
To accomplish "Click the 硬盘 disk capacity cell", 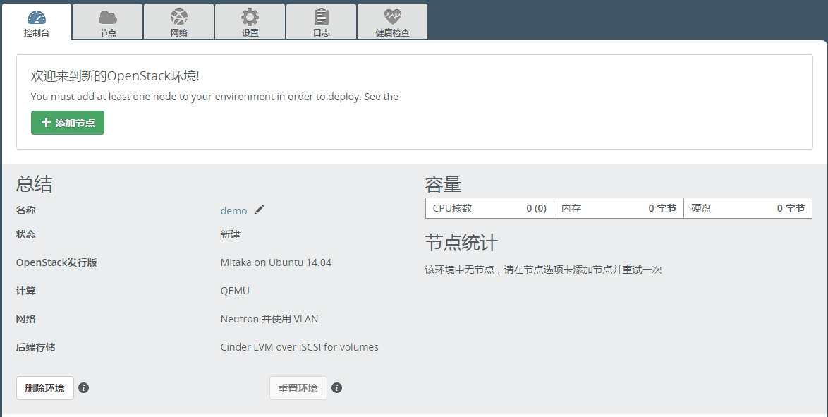I will point(748,208).
